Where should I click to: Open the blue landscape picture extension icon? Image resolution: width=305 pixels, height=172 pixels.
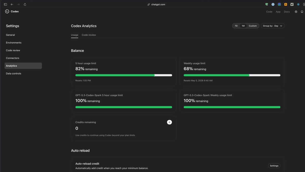[279, 4]
